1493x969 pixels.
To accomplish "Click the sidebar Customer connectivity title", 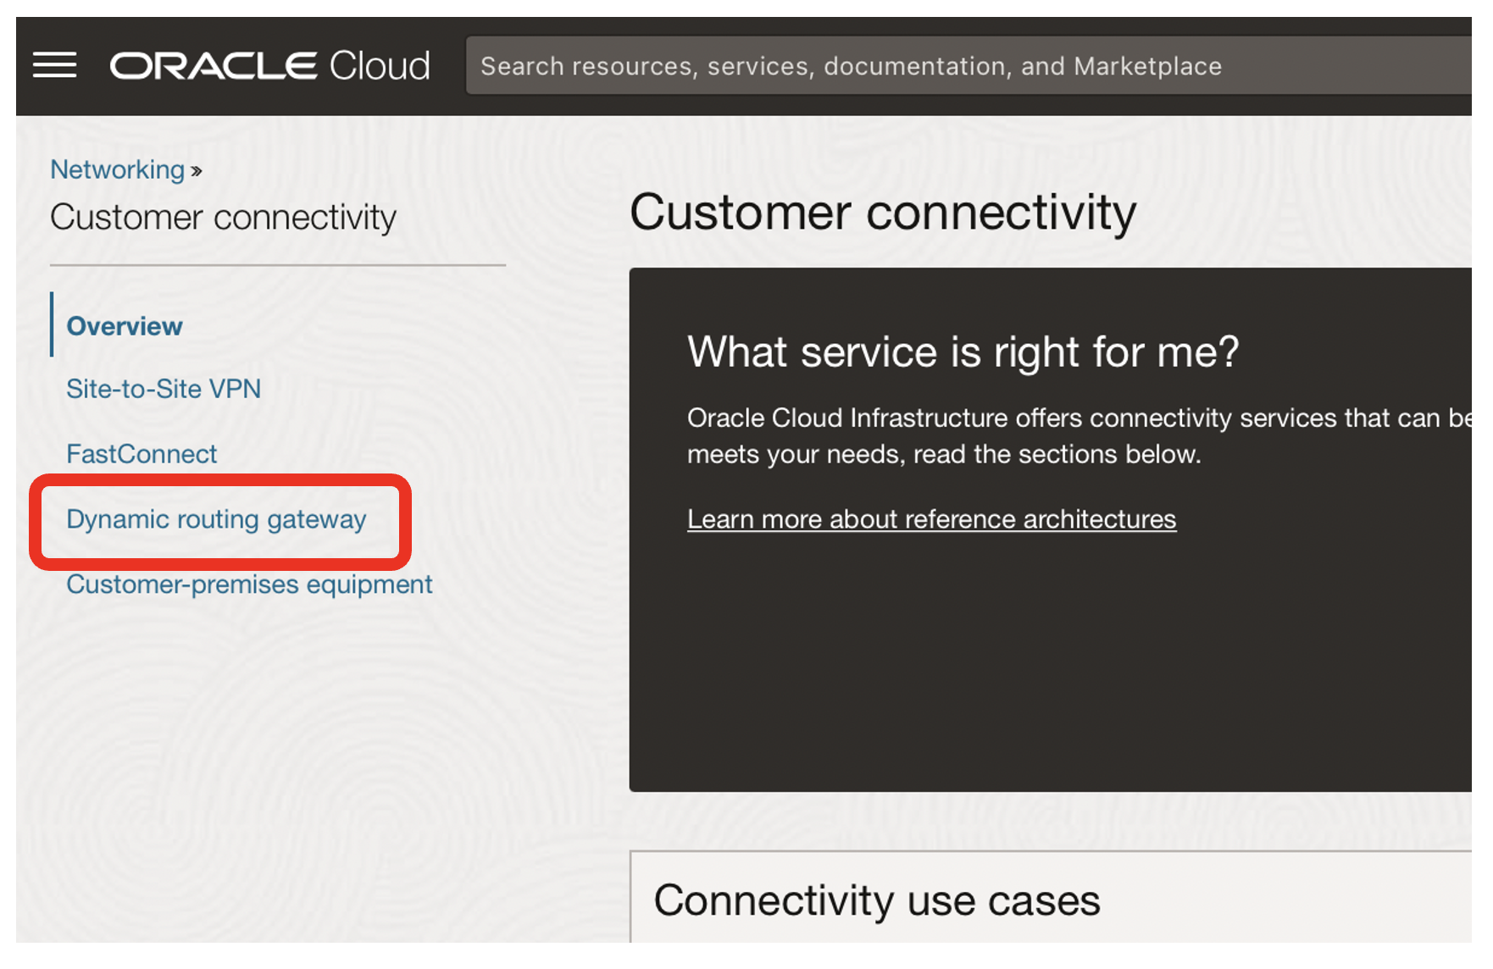I will coord(223,218).
